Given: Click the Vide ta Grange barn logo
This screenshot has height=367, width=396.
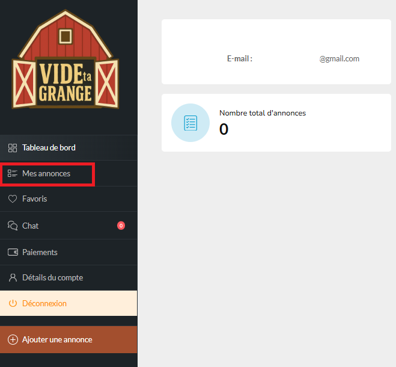Looking at the screenshot, I should (65, 60).
